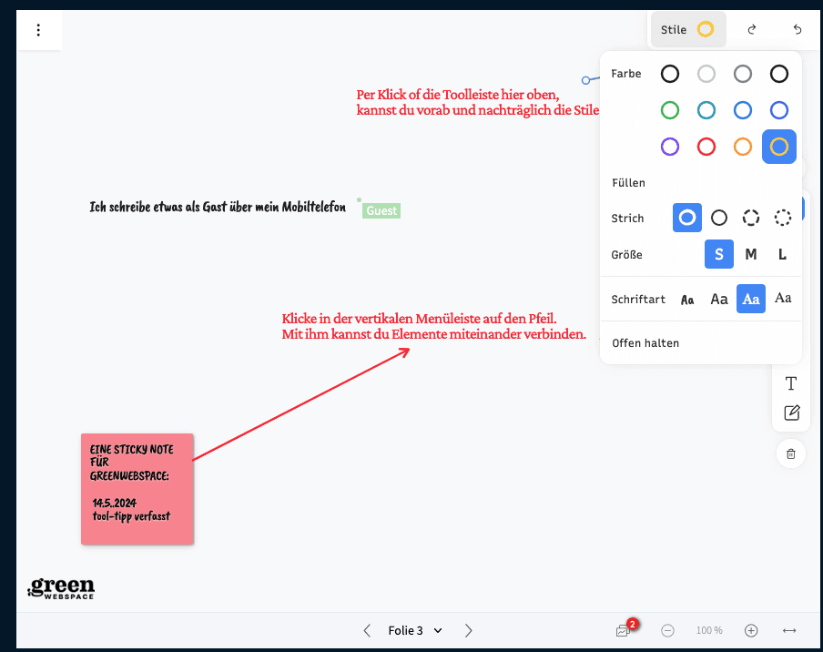Open the Folie 3 slide dropdown
This screenshot has height=652, width=823.
tap(414, 630)
